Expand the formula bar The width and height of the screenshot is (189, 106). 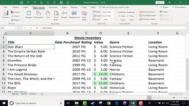(x=187, y=28)
